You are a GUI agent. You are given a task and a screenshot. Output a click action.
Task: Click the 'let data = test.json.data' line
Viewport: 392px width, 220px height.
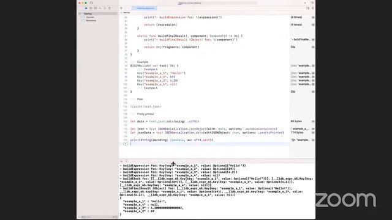165,122
